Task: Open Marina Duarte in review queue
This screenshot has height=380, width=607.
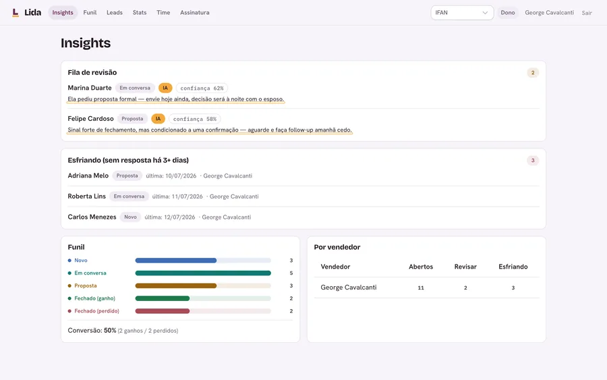Action: coord(90,88)
